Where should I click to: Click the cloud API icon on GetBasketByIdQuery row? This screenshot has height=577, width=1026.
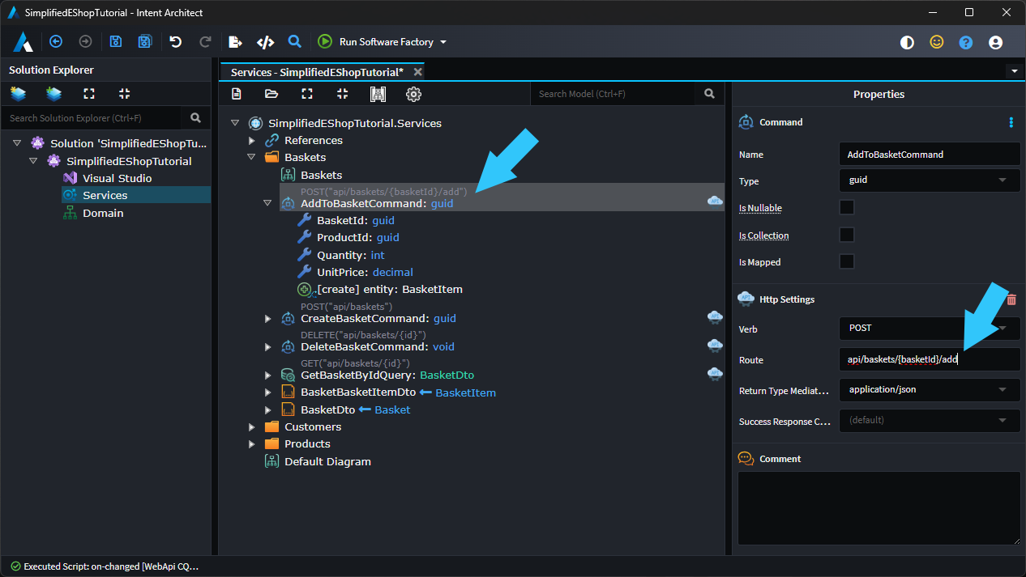tap(715, 373)
